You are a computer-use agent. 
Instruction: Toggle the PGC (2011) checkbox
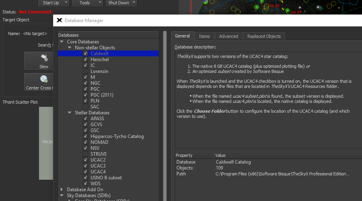point(85,95)
